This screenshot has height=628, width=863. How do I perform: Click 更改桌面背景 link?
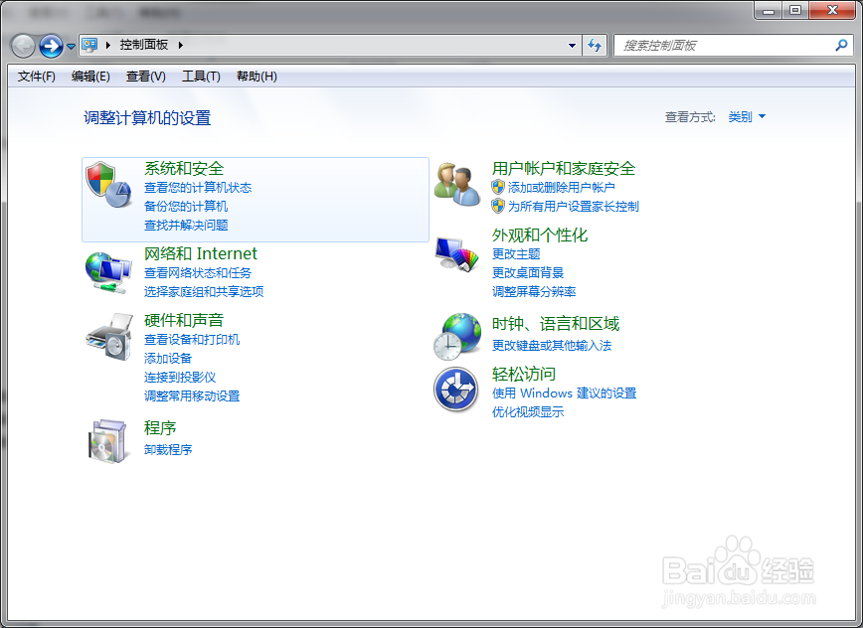click(528, 272)
